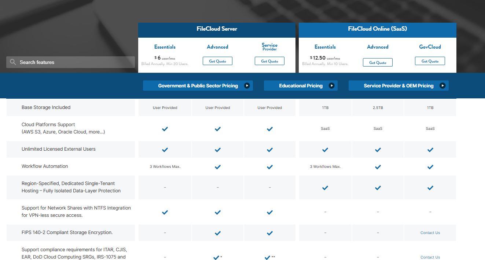Click dedicated hosting checkmark under SaaS Essentials
The height and width of the screenshot is (260, 485).
[x=325, y=188]
